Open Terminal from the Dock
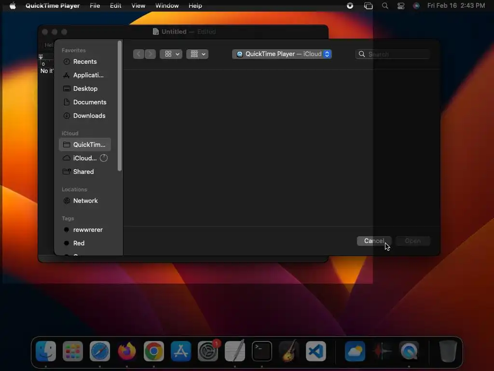494x371 pixels. (x=262, y=351)
